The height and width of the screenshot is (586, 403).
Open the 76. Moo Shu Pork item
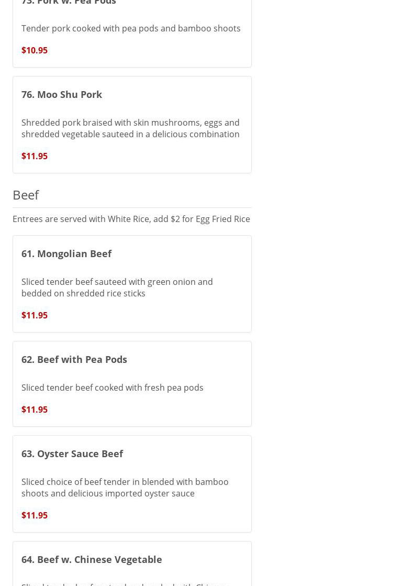pos(62,94)
